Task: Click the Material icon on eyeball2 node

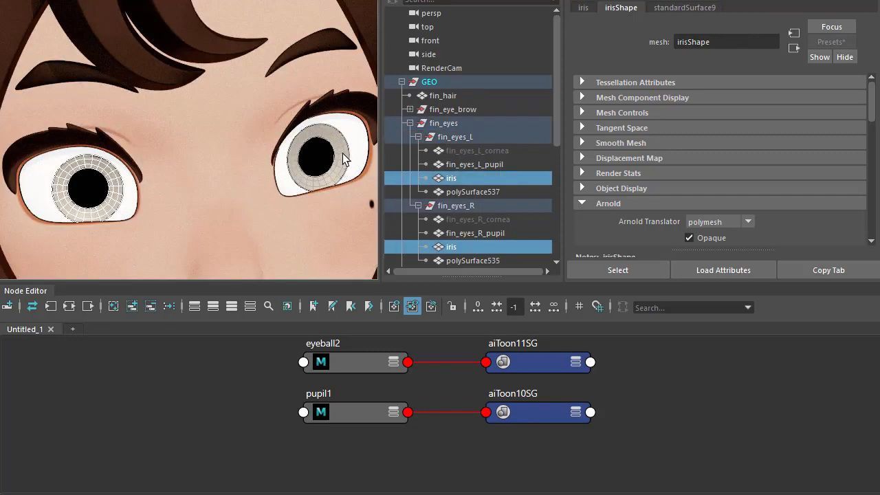Action: (321, 362)
